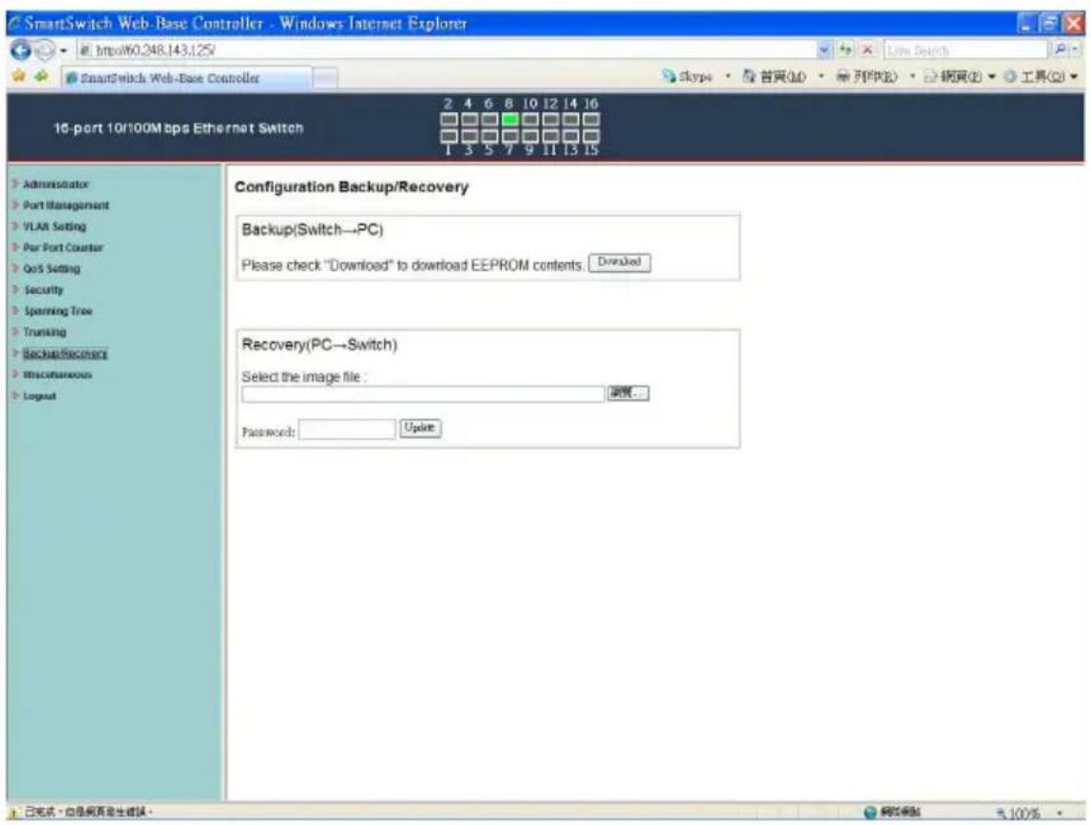The width and height of the screenshot is (1091, 825).
Task: Click the port 1 indicator
Action: 449,136
